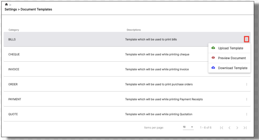Open the three-dot menu for BILLS row
Viewport: 259px width, 140px height.
[x=247, y=39]
